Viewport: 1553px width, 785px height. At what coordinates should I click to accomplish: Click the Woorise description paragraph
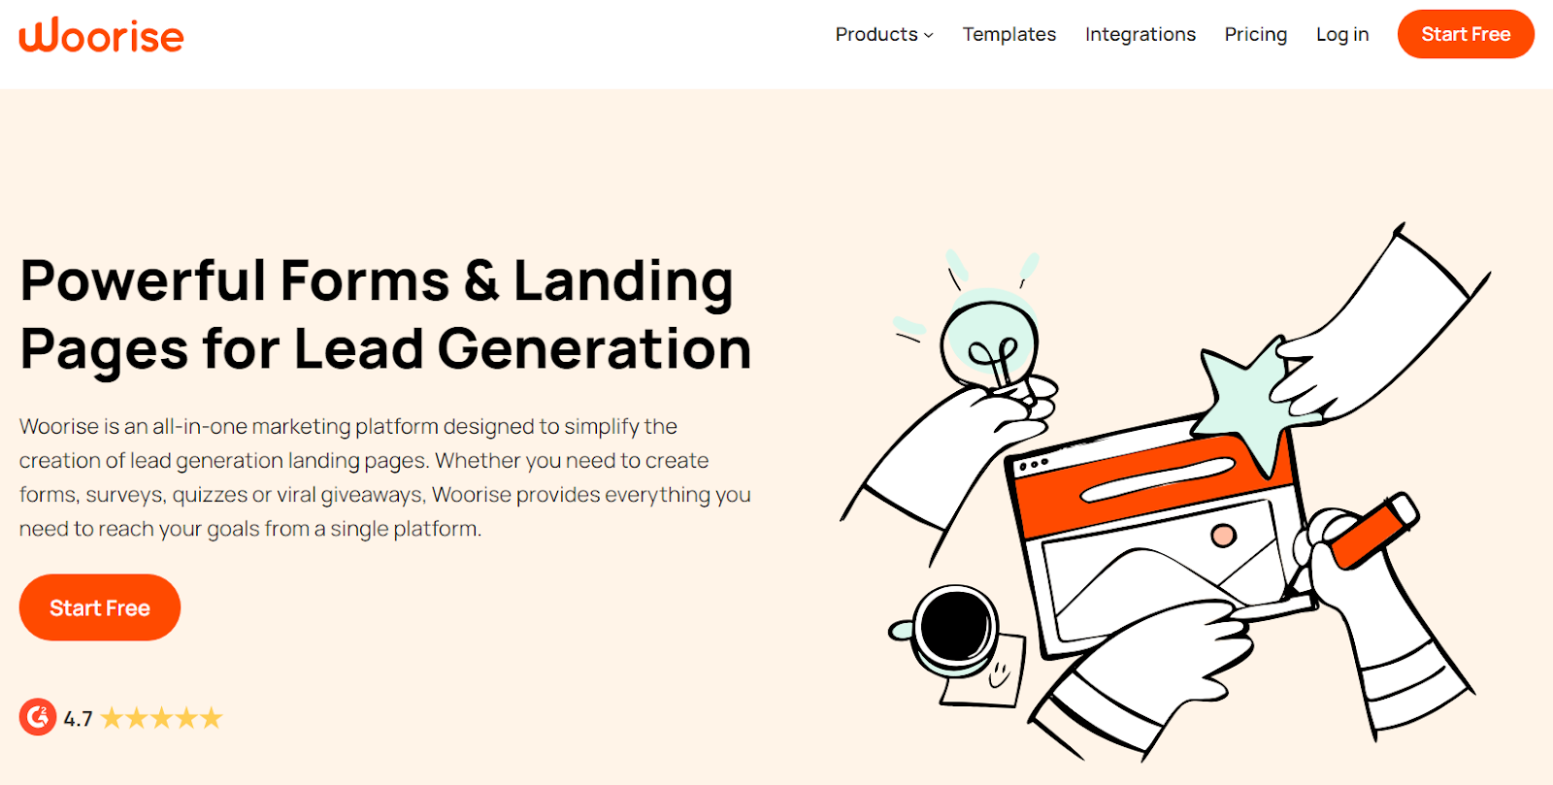coord(385,477)
